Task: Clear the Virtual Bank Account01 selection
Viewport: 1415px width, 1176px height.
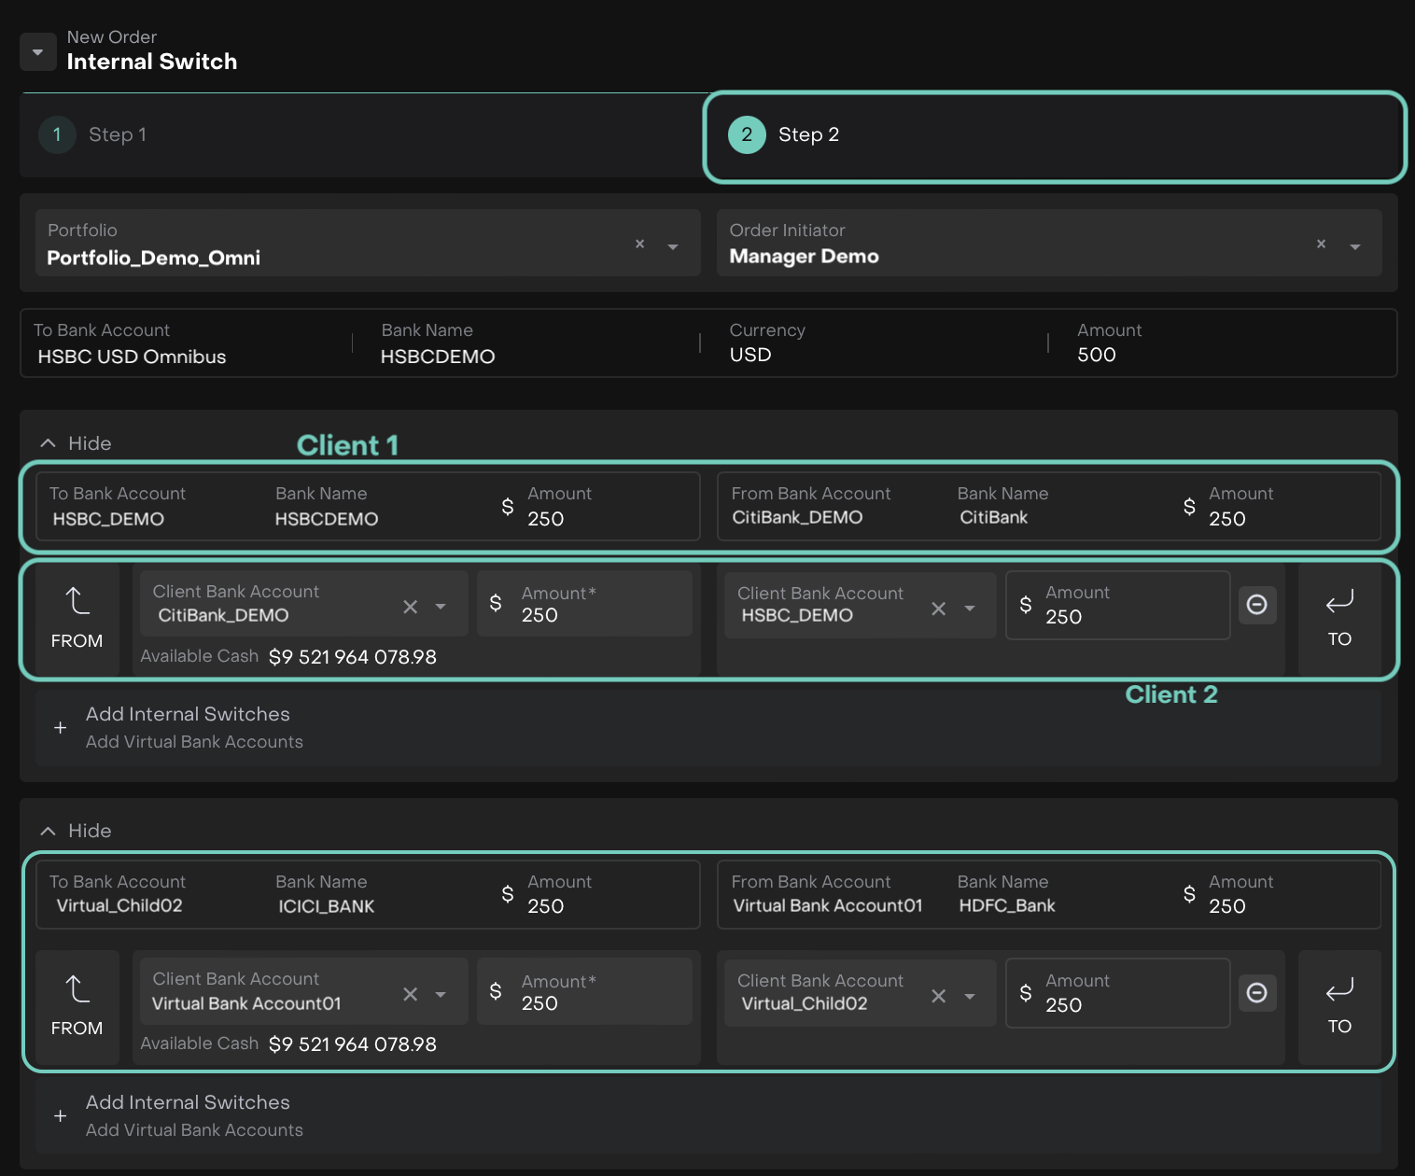Action: coord(410,995)
